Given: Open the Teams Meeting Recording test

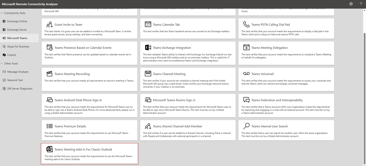Looking at the screenshot, I should point(89,79).
